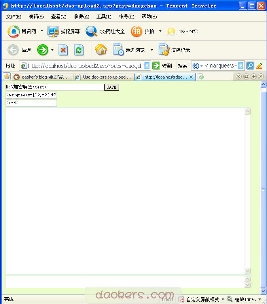Clear records with 清除记录 broom icon
The image size is (267, 304).
164,50
